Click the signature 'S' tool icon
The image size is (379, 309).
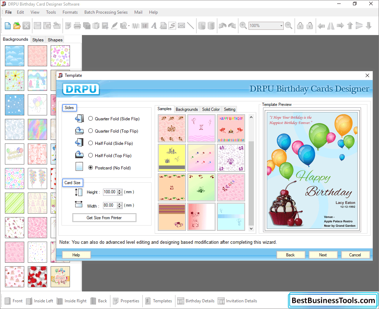point(172,26)
